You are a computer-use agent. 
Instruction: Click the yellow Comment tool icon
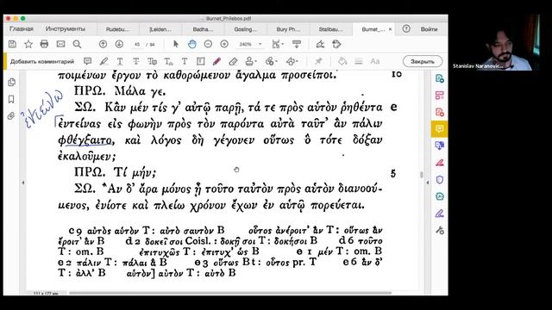[x=439, y=128]
